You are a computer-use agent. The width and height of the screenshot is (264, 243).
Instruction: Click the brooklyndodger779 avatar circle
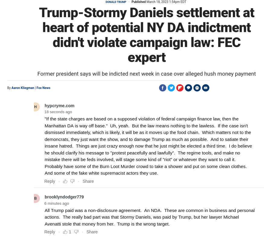click(x=37, y=198)
